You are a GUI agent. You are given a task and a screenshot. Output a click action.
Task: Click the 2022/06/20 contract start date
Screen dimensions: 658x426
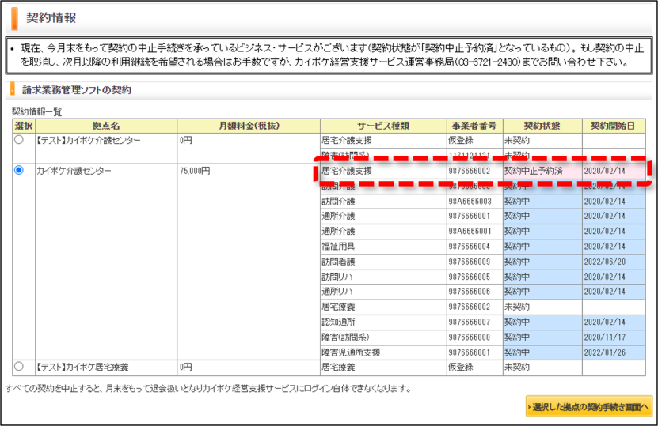coord(604,262)
